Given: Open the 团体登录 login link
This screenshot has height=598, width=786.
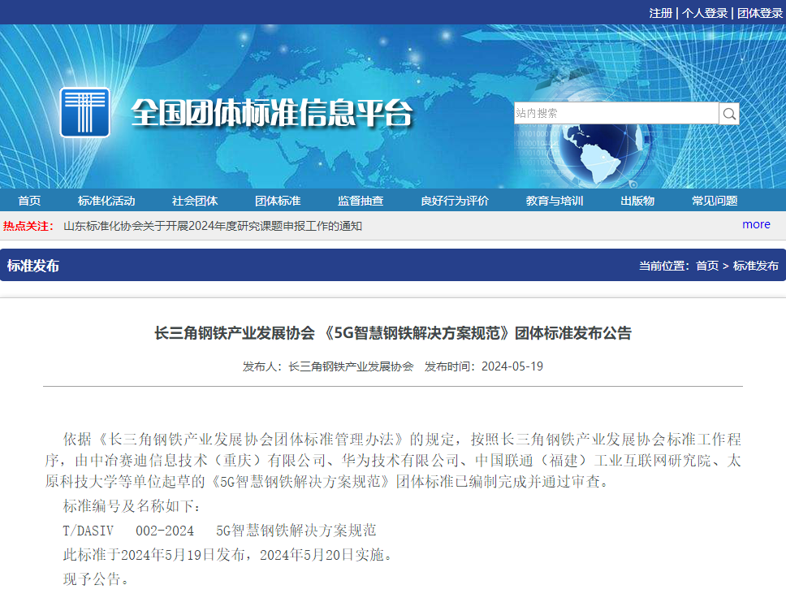Looking at the screenshot, I should click(760, 13).
